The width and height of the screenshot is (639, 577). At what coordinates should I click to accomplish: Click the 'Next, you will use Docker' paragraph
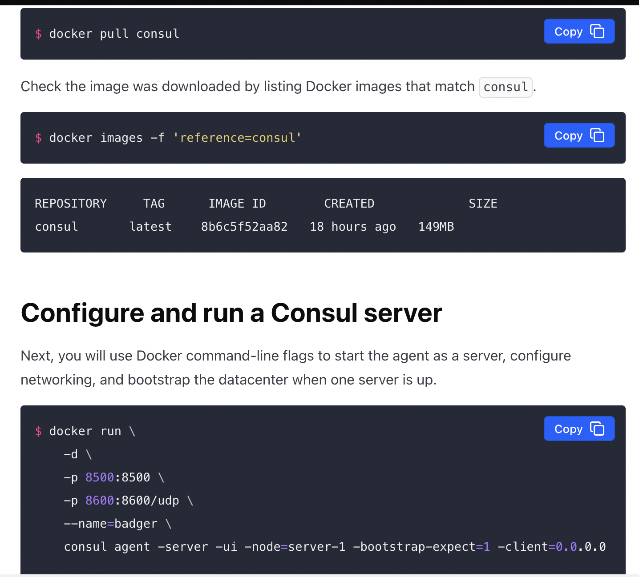coord(296,368)
